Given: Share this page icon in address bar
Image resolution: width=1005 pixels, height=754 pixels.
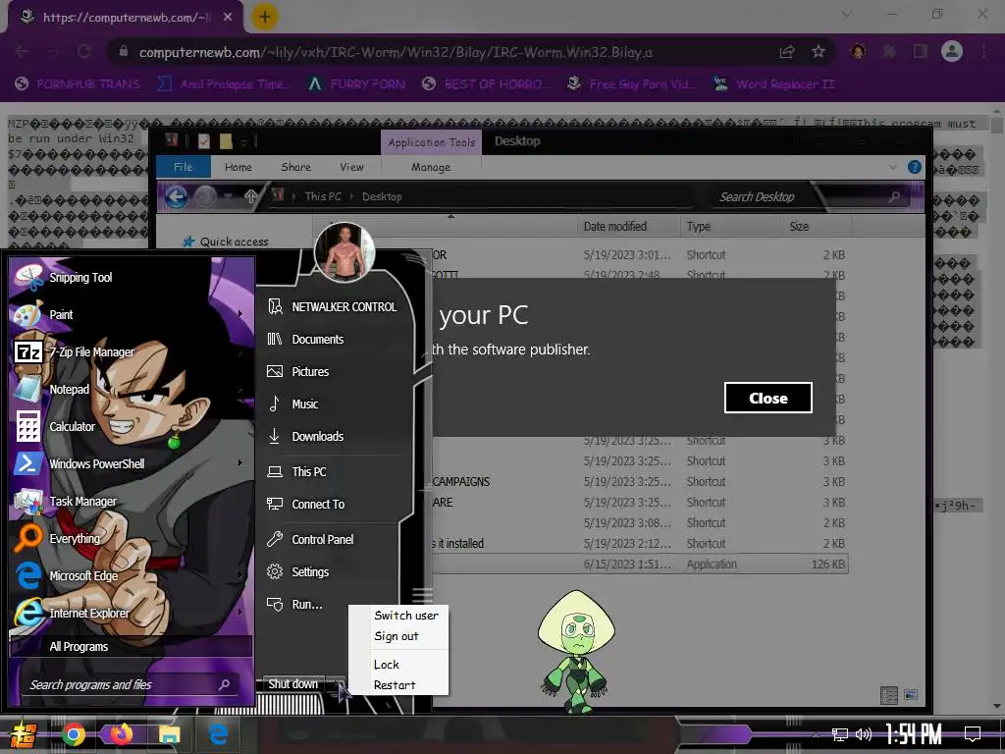Looking at the screenshot, I should coord(787,51).
